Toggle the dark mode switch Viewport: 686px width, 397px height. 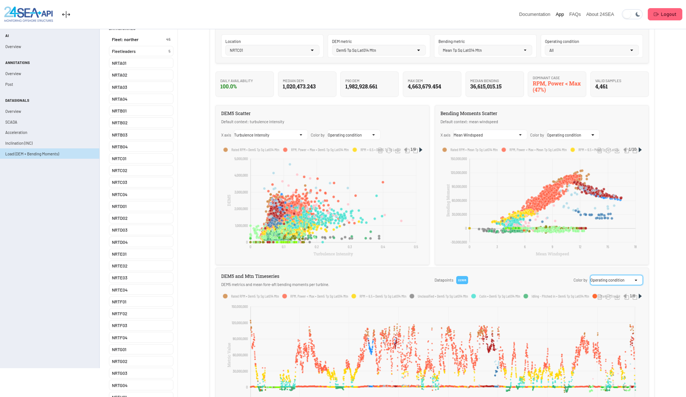pyautogui.click(x=632, y=14)
